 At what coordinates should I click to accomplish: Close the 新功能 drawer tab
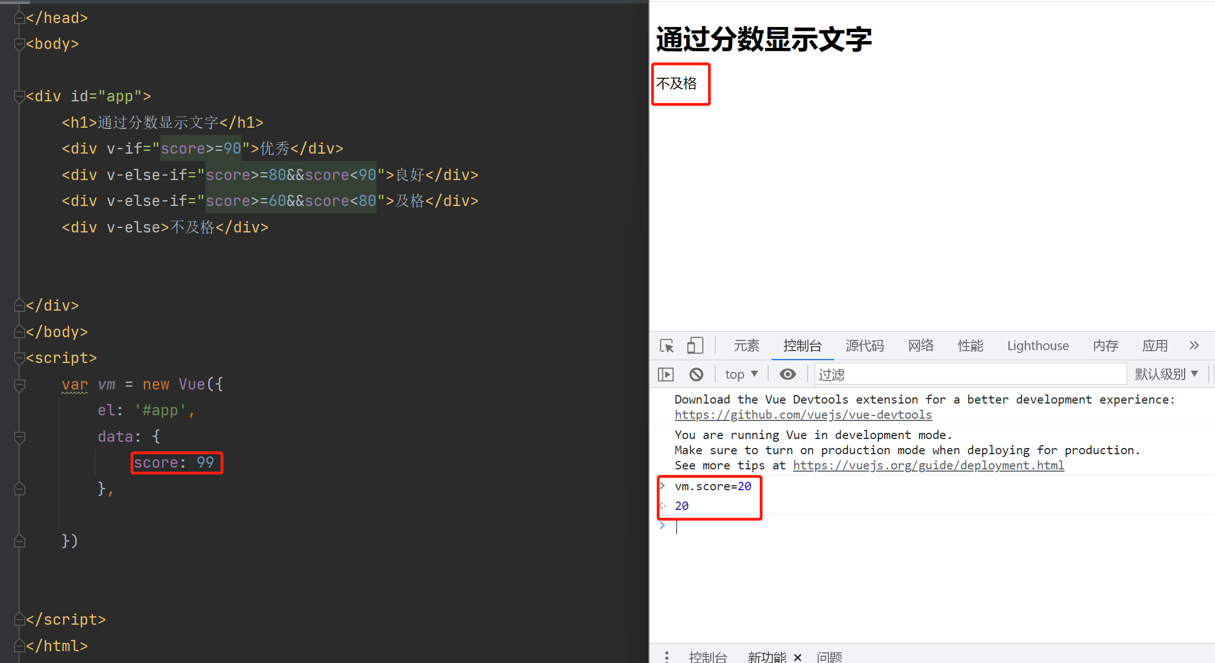[797, 657]
